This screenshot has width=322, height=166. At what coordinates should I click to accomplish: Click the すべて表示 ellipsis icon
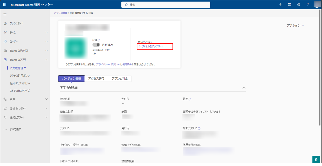pos(5,129)
